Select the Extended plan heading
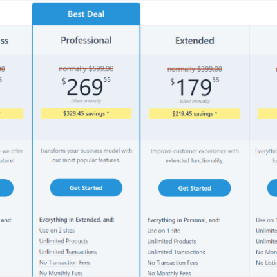The width and height of the screenshot is (277, 277). 195,41
